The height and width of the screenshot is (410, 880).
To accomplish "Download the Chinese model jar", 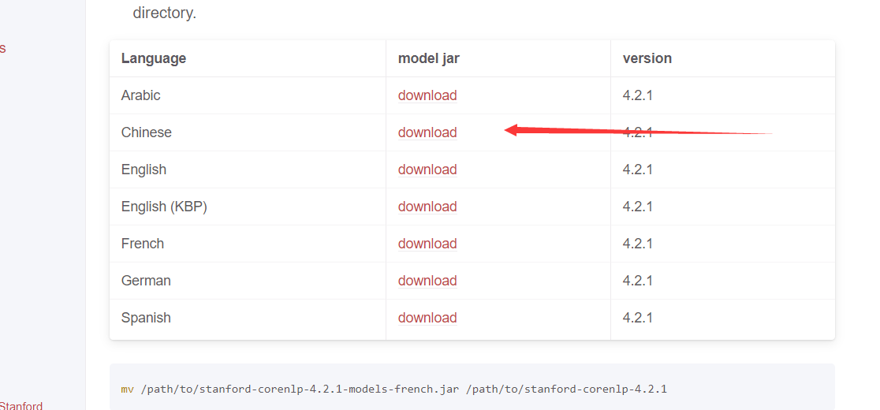I will pos(427,132).
